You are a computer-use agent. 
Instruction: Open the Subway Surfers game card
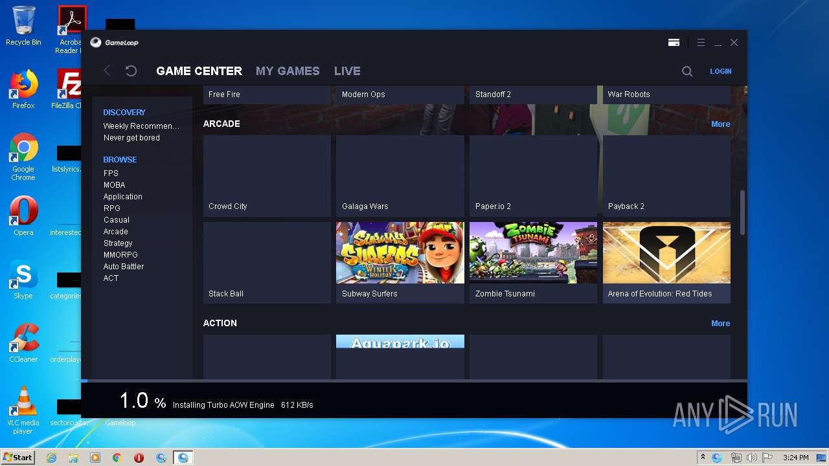[x=400, y=263]
